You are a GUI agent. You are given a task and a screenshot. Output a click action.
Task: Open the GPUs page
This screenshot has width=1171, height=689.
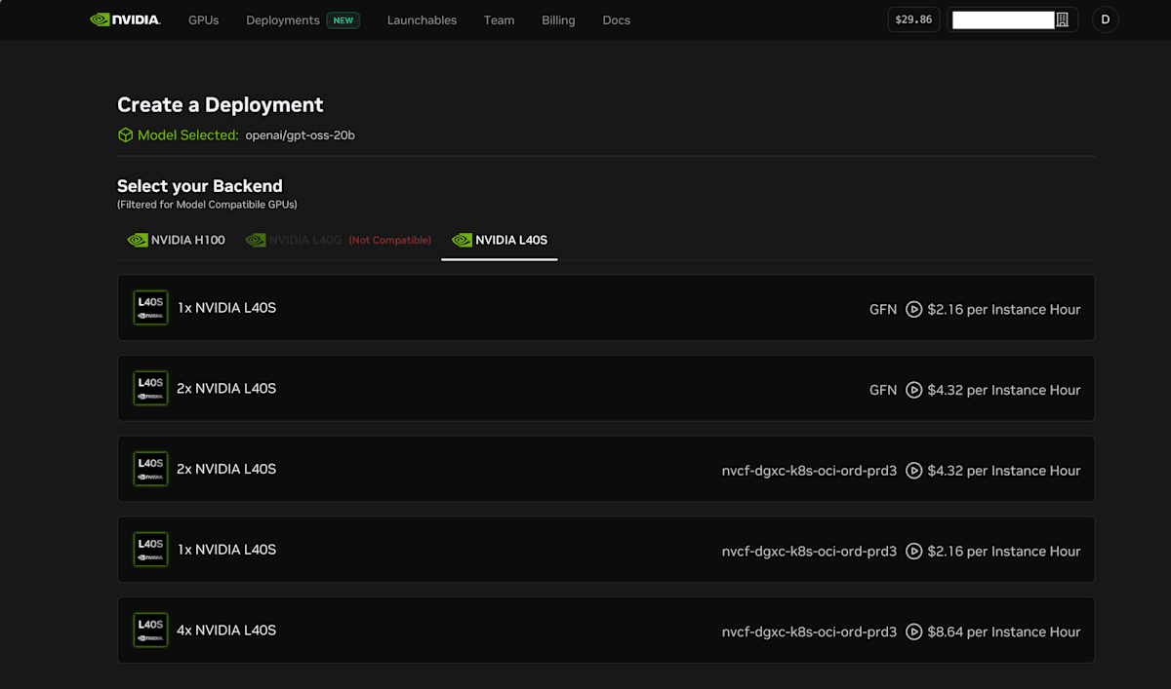[204, 19]
